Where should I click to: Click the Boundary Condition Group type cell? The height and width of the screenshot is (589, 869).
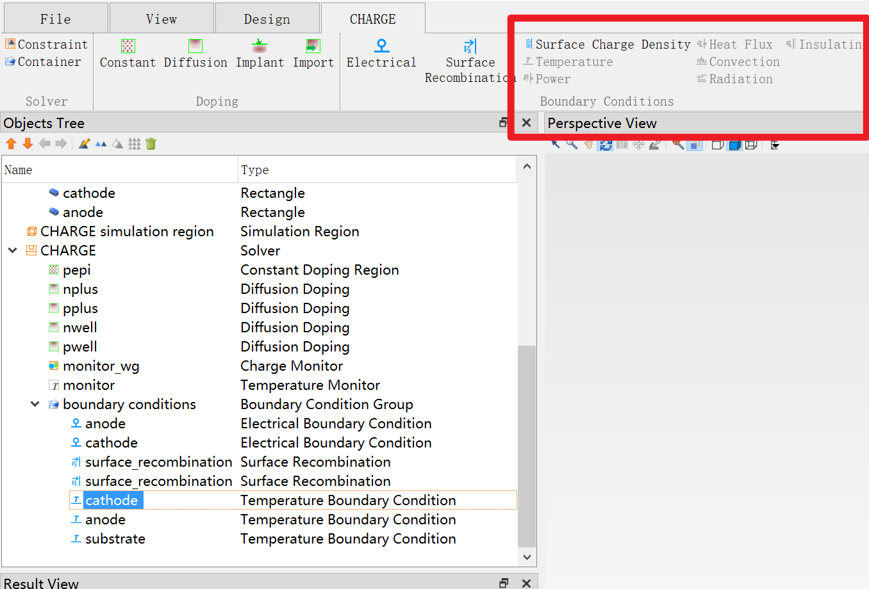pyautogui.click(x=327, y=404)
